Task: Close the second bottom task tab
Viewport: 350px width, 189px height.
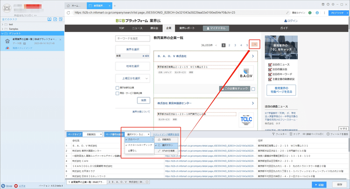Action: coord(147,182)
